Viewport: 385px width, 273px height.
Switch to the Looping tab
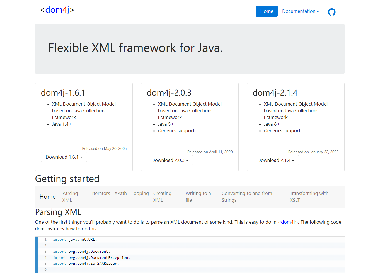click(140, 193)
